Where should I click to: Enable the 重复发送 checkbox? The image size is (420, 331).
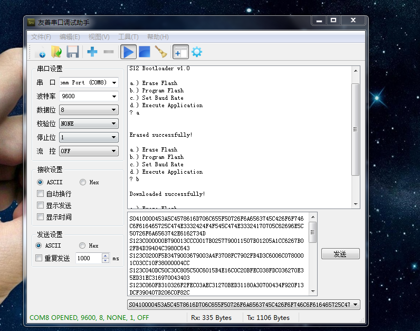tap(39, 258)
